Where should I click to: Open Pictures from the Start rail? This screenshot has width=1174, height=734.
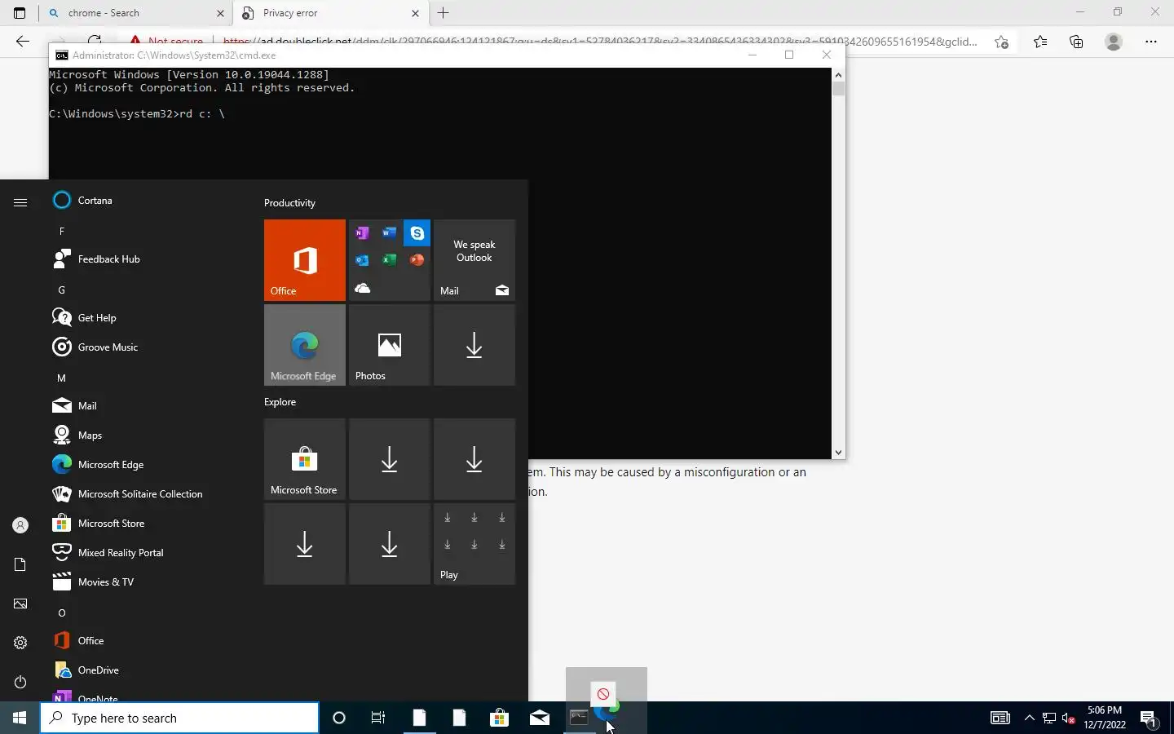[x=20, y=604]
